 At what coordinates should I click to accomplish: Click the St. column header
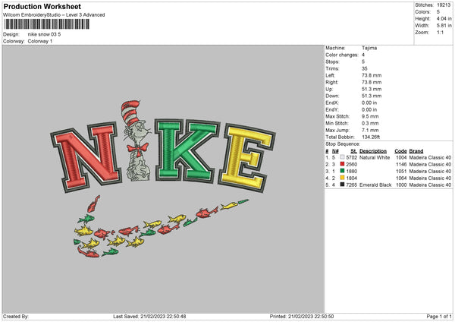tap(353, 151)
